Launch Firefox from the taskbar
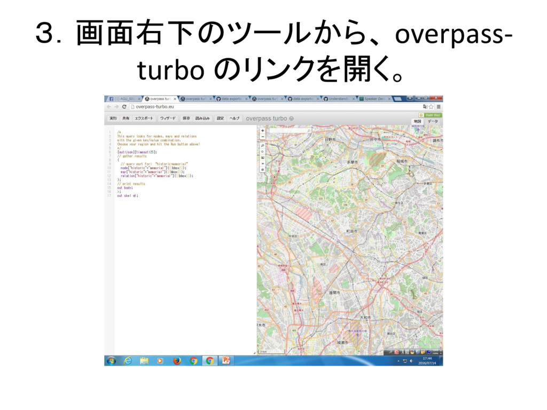This screenshot has height=410, width=547. pos(177,361)
